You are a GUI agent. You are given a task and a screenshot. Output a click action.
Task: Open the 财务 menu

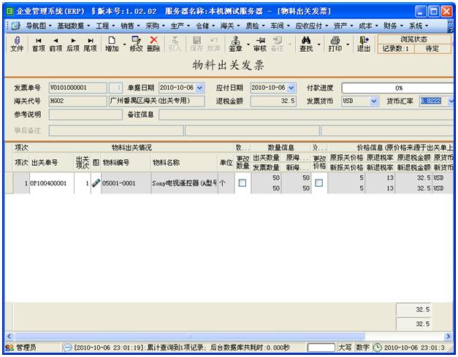(392, 26)
